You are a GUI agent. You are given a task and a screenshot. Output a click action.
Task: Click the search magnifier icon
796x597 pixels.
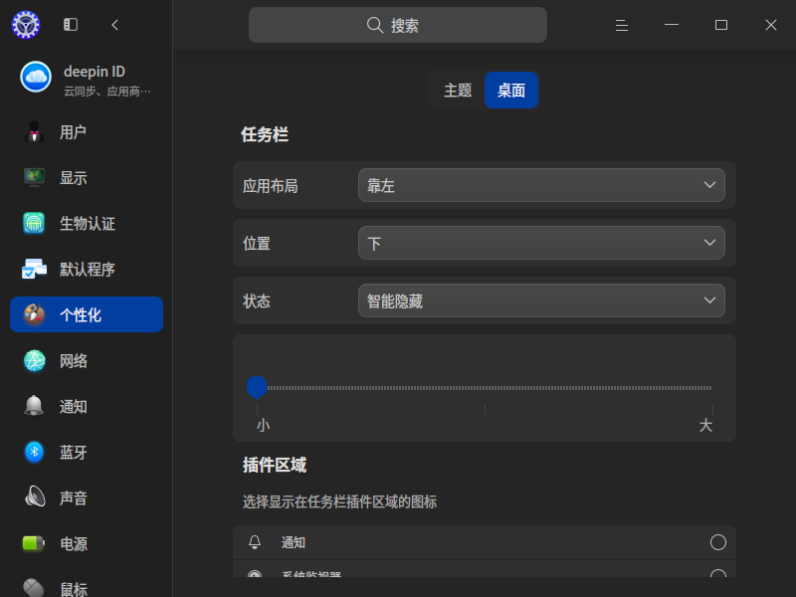tap(375, 25)
